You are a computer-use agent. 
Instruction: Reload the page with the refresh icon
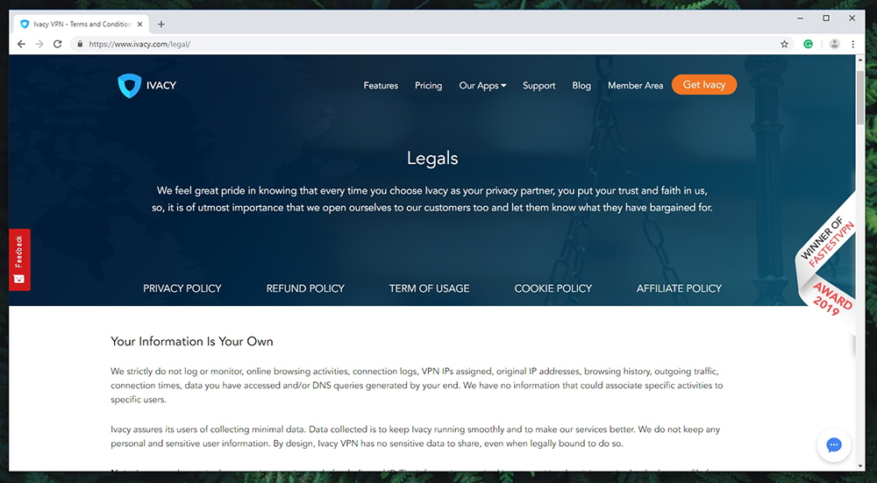pos(57,44)
